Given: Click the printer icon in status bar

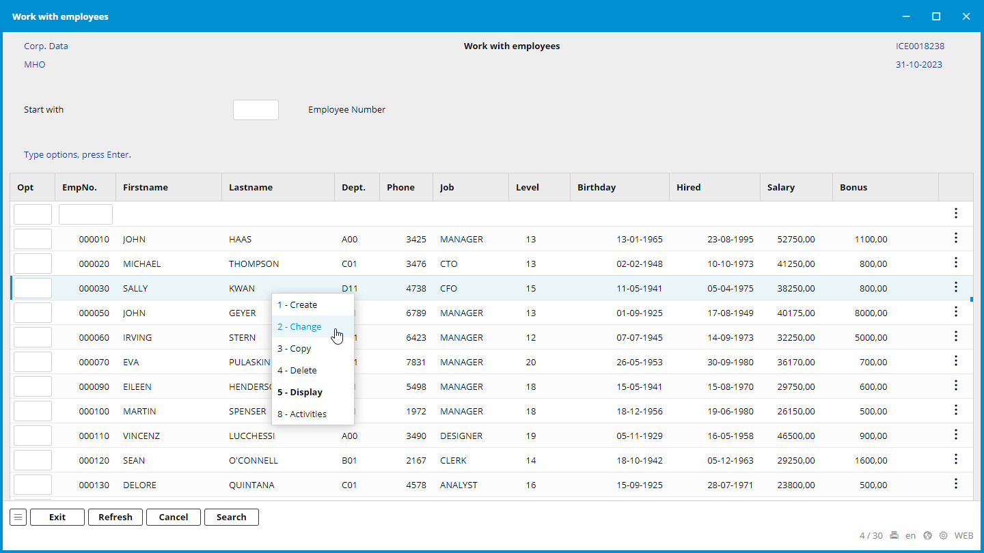Looking at the screenshot, I should point(894,536).
